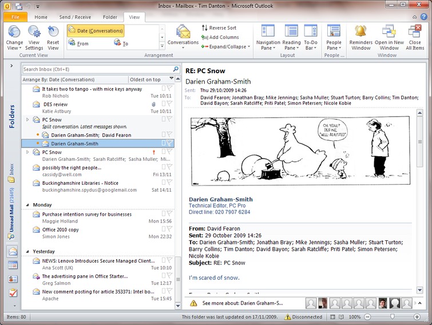
Task: Switch to Reading view in status bar
Action: click(341, 317)
